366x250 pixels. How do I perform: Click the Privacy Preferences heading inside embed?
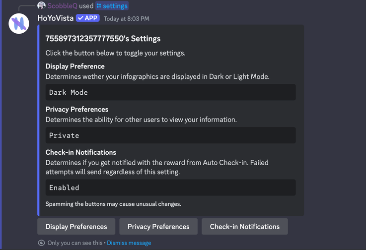(77, 109)
